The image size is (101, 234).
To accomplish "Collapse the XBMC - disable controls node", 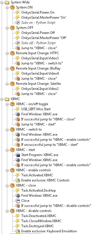I will tap(7, 211).
